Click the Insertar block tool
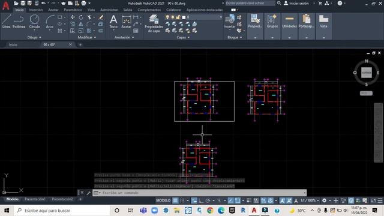Viewport: 384px width, 216px height. pos(230,22)
